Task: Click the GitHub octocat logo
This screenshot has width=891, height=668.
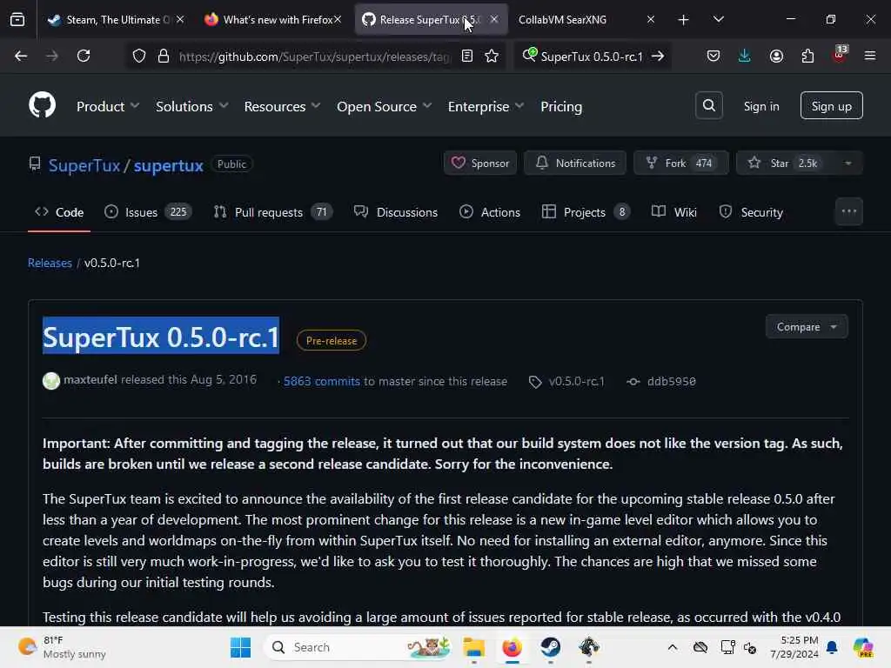Action: click(42, 105)
